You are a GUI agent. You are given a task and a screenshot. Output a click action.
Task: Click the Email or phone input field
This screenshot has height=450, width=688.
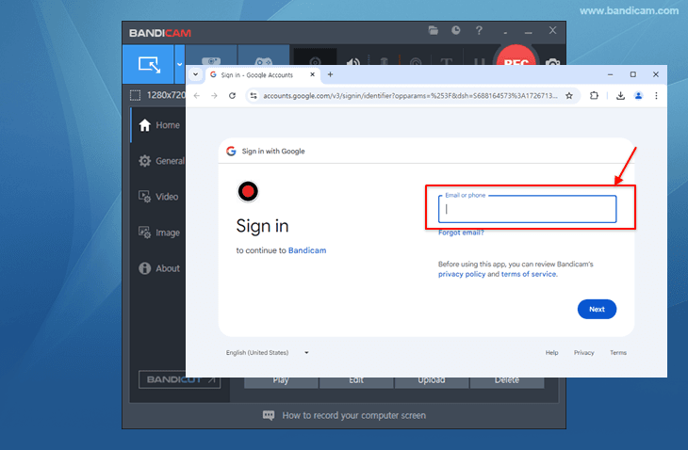527,209
